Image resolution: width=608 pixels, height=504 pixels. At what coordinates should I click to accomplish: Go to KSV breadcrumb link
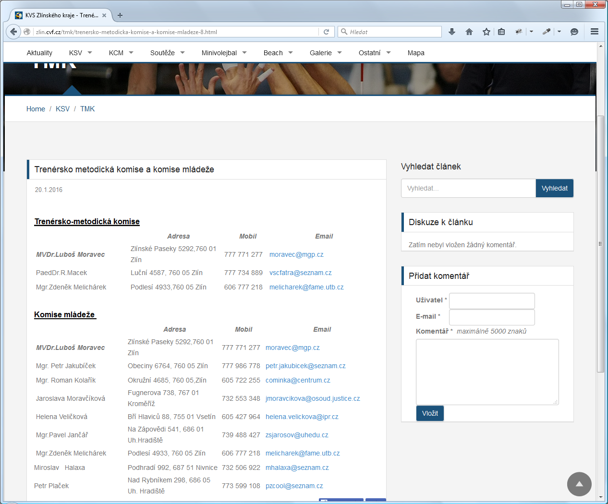62,109
